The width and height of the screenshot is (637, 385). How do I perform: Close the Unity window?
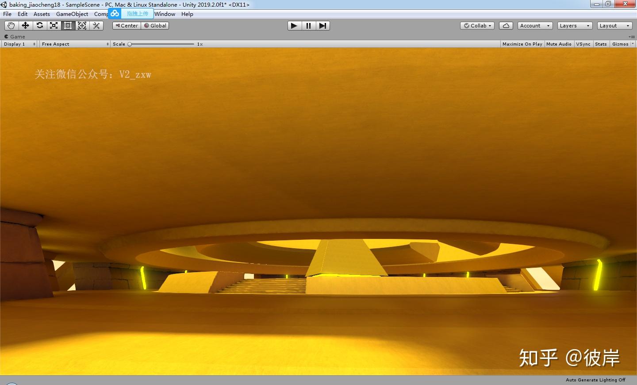click(x=625, y=4)
